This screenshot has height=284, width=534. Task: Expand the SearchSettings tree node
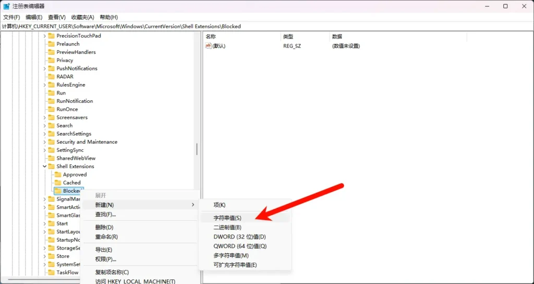pos(45,134)
